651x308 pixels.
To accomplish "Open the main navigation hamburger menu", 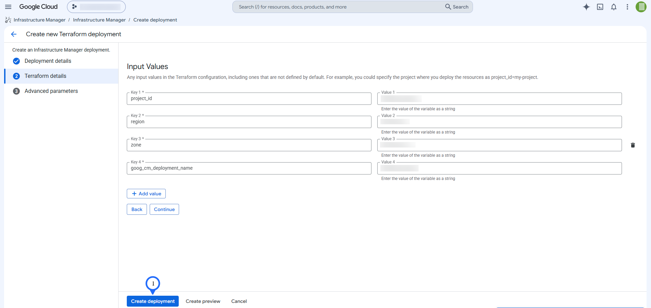I will (8, 7).
